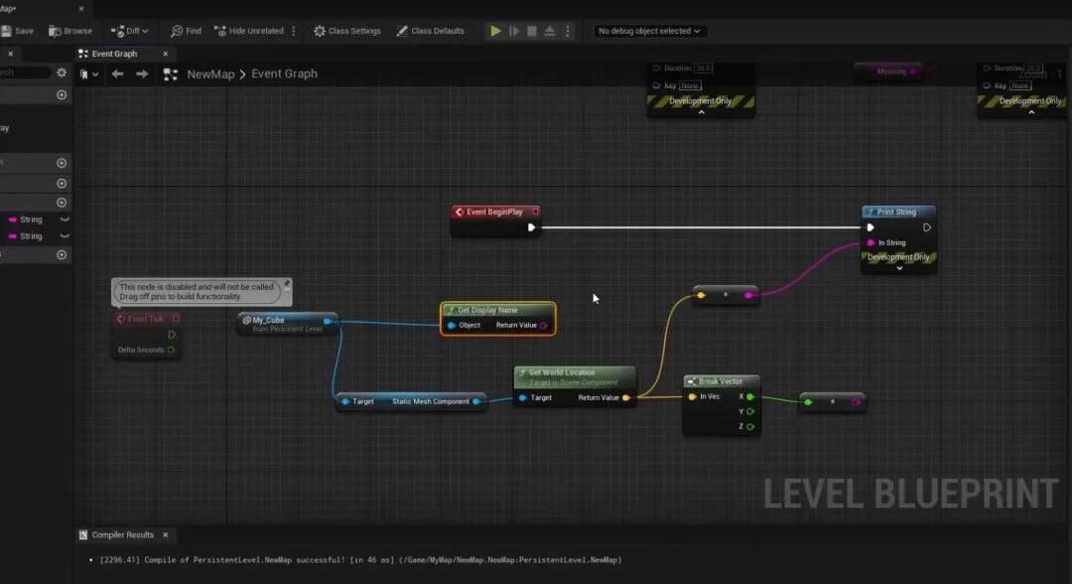Click the Browse toolbar button

70,31
